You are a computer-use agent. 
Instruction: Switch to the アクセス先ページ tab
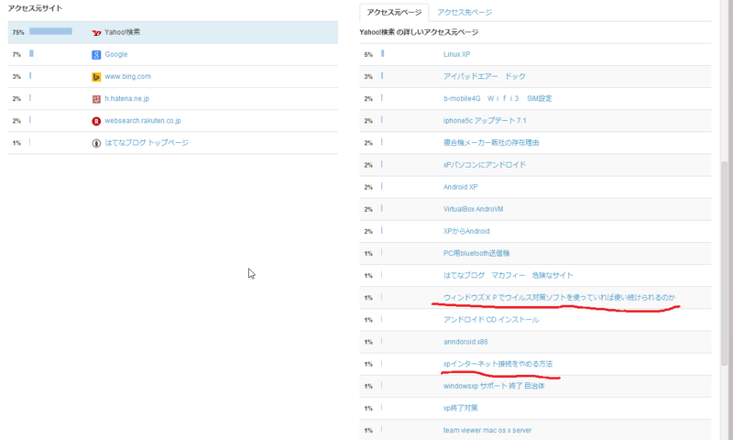[465, 12]
